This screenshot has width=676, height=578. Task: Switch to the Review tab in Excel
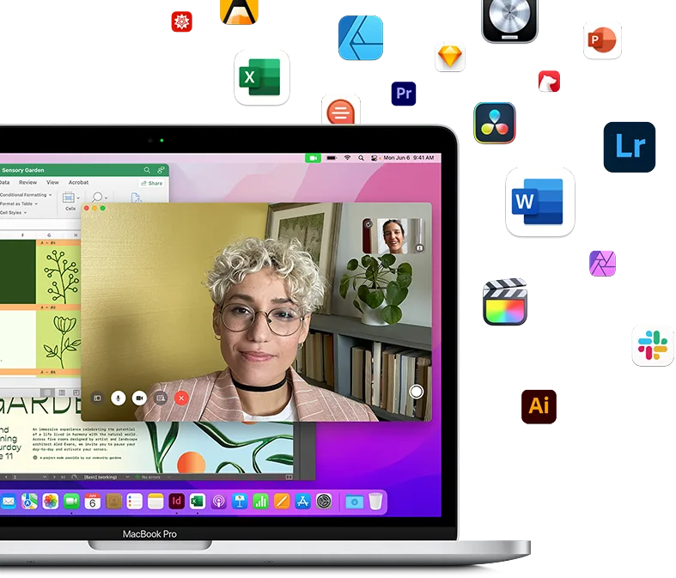pyautogui.click(x=28, y=182)
